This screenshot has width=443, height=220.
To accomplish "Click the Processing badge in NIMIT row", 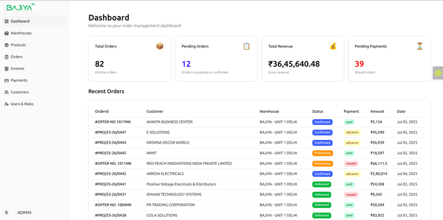I will [323, 153].
